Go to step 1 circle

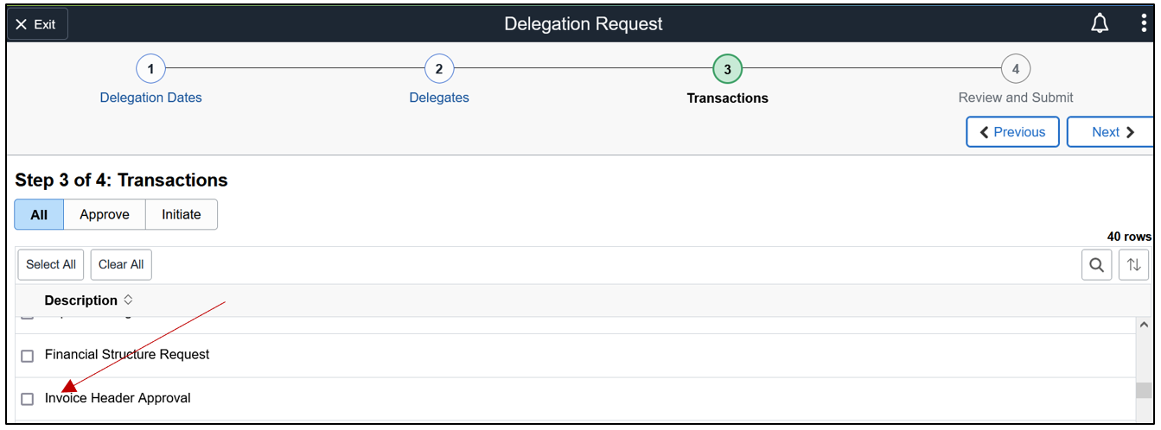tap(150, 69)
